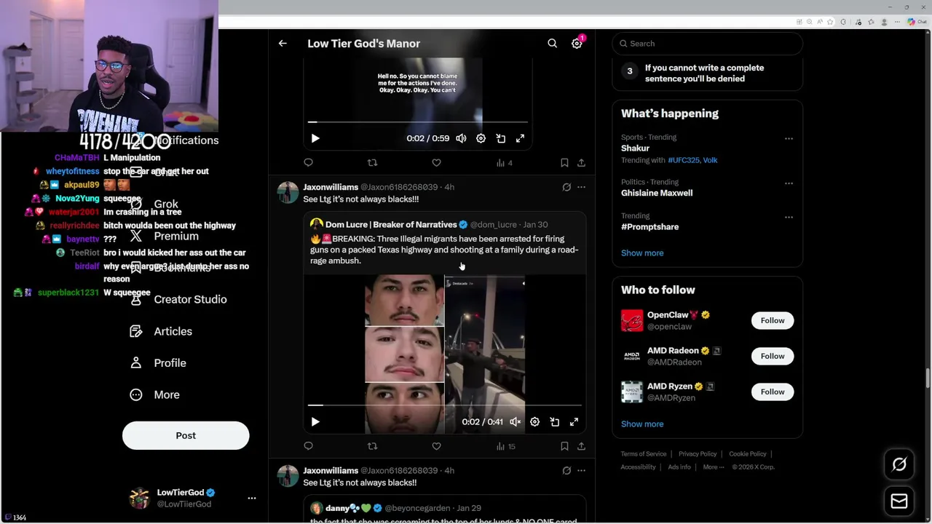Open more options on Jaxonwilliams post about Dom Lucre

click(581, 187)
